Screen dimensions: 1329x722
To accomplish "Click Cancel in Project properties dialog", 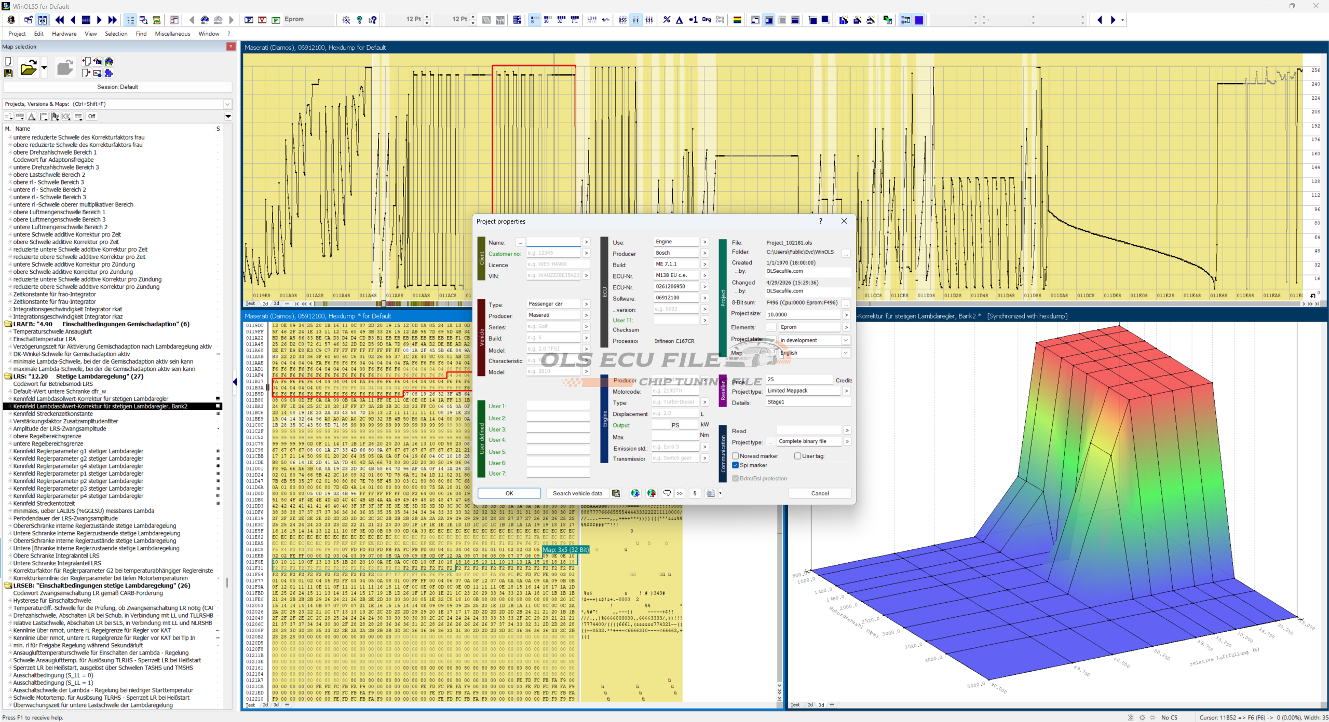I will click(820, 493).
